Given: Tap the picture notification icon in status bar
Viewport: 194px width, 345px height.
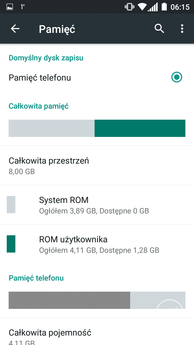Looking at the screenshot, I should click(x=9, y=7).
